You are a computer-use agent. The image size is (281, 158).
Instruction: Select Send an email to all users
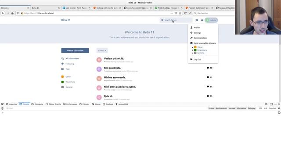(x=203, y=43)
